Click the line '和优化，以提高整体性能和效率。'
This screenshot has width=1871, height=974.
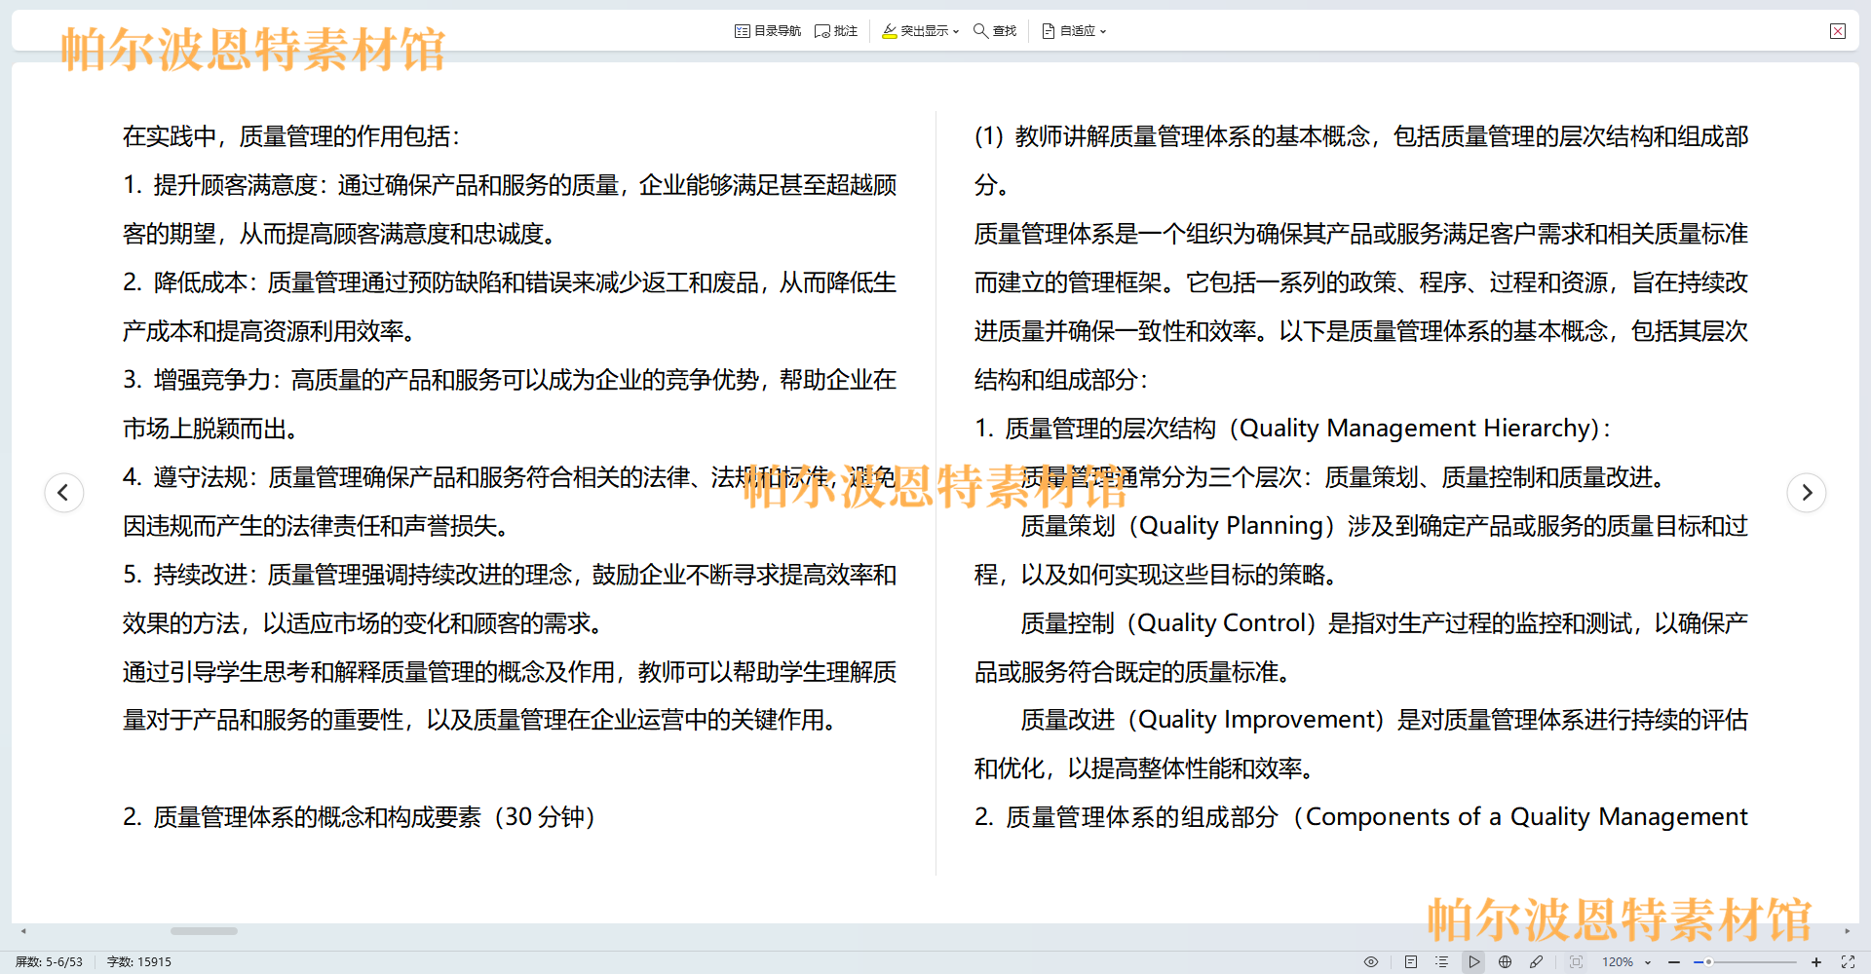(1144, 768)
